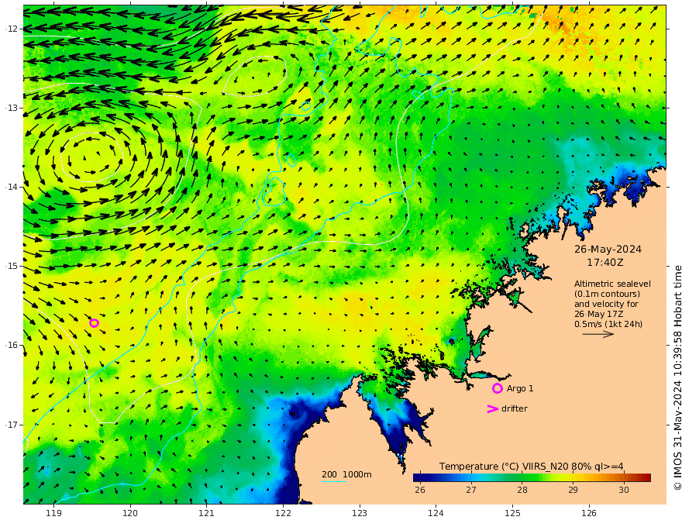Click the longitude axis label 126
Screen dimensions: 682x527
tap(589, 514)
